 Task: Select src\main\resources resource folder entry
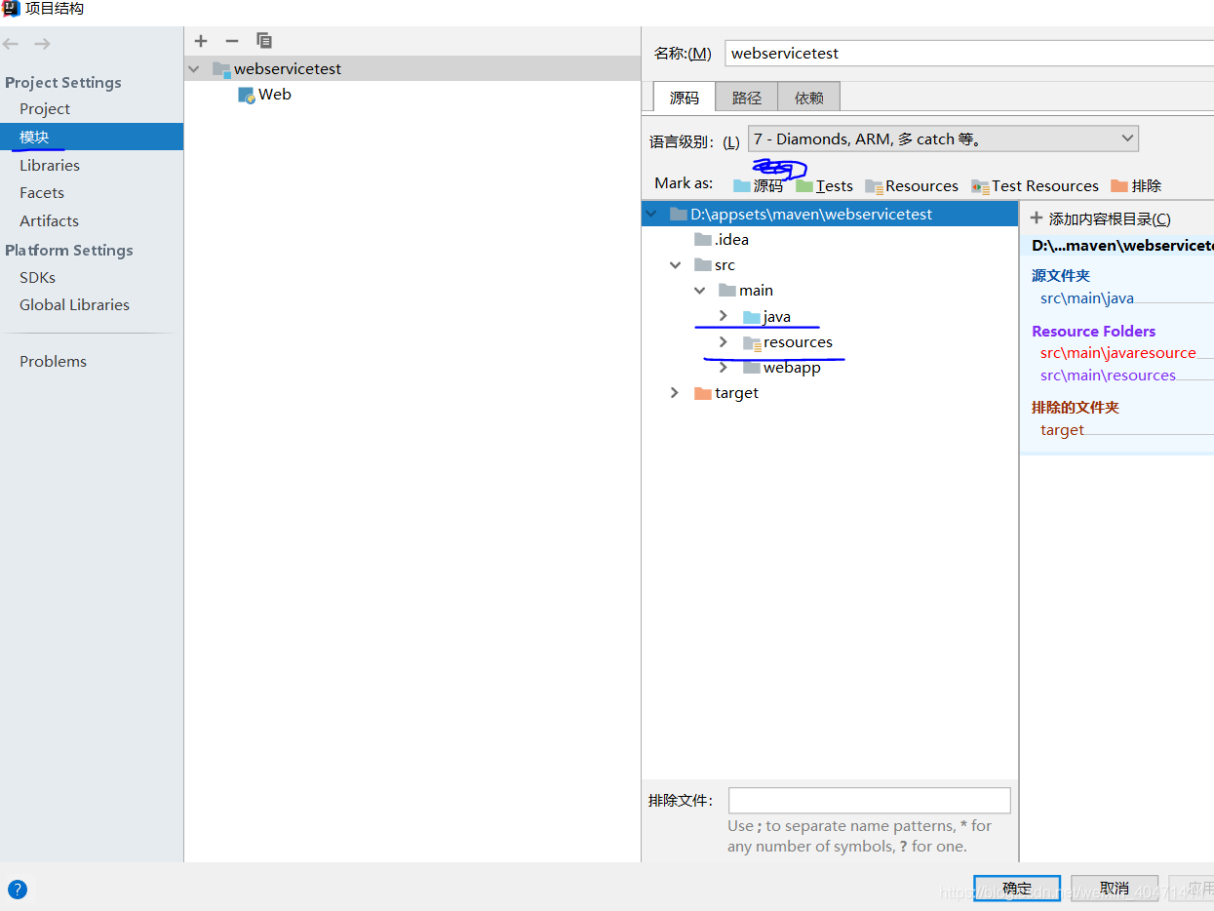point(1108,376)
